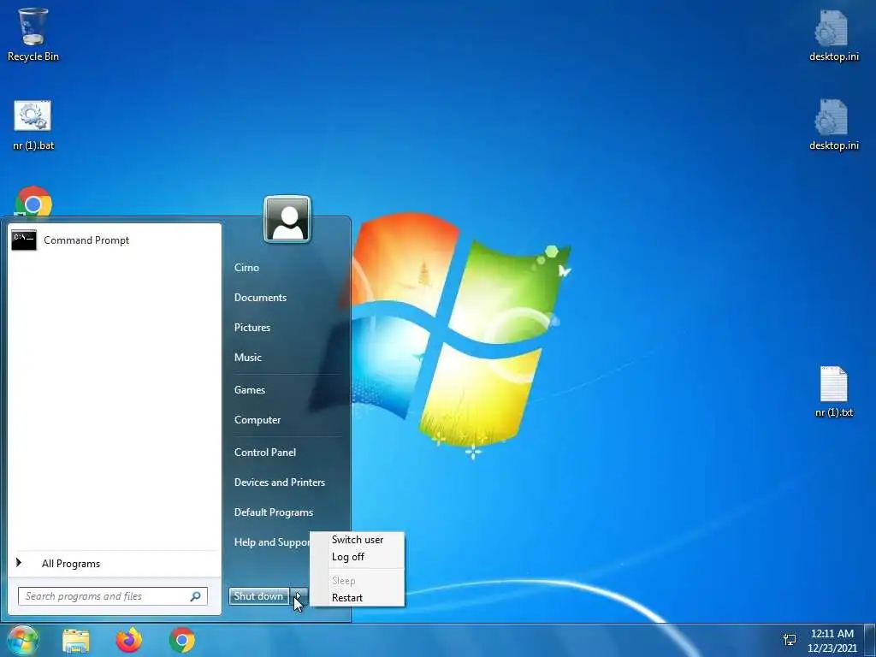The height and width of the screenshot is (657, 876).
Task: Click the user account picture in Start menu
Action: pyautogui.click(x=287, y=219)
